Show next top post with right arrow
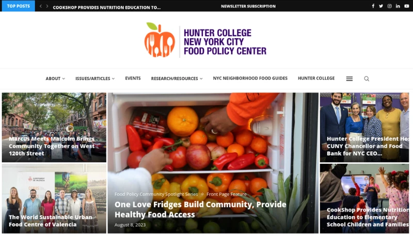 point(47,6)
